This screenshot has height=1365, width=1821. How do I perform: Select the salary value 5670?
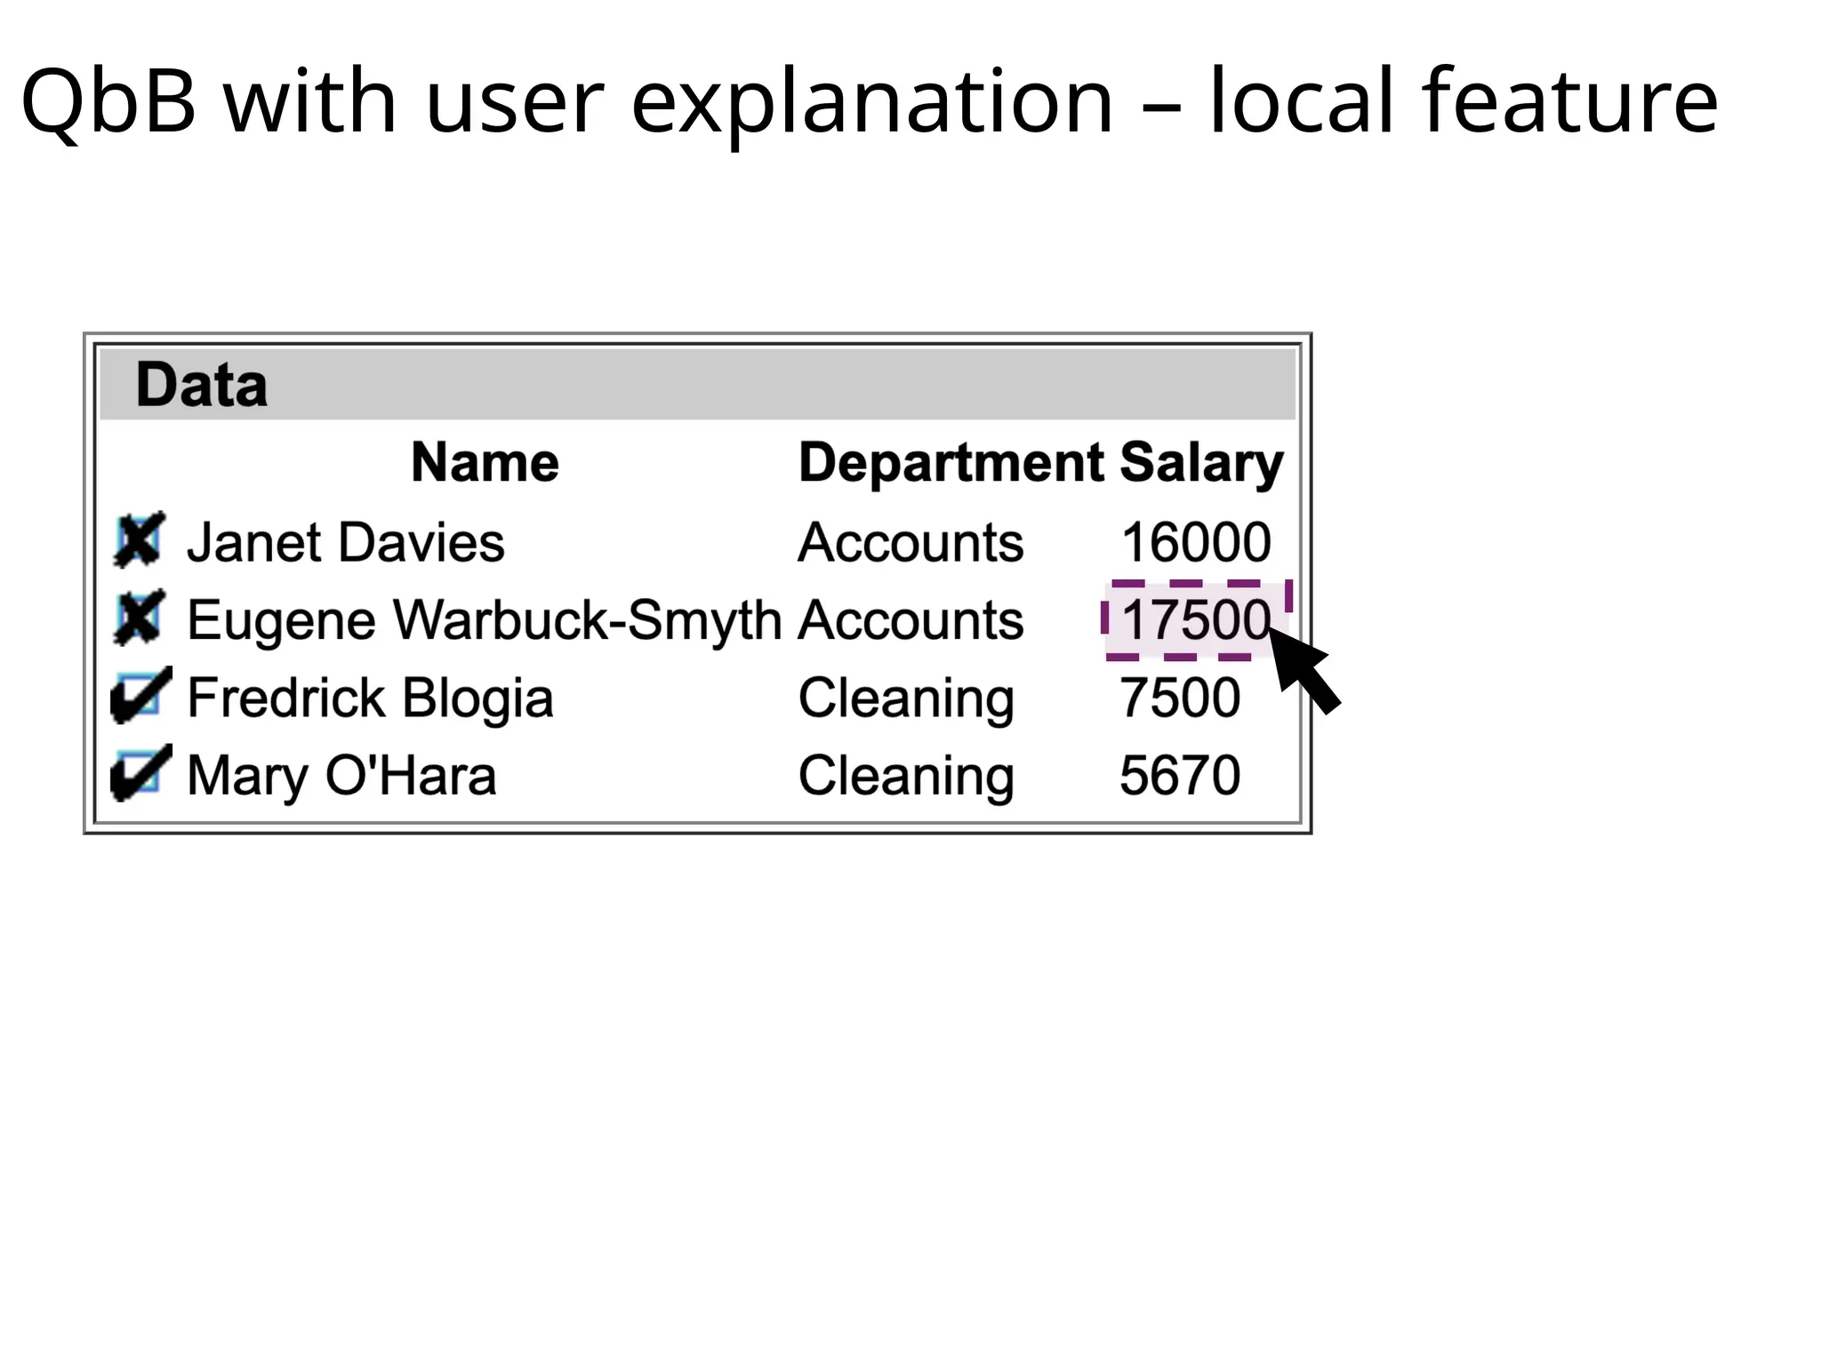(x=1180, y=776)
